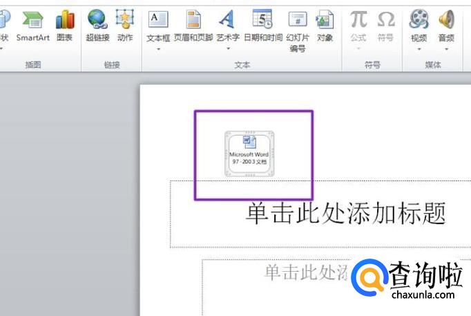Insert a symbol (符号) with the omega icon
The width and height of the screenshot is (471, 316).
(x=385, y=26)
